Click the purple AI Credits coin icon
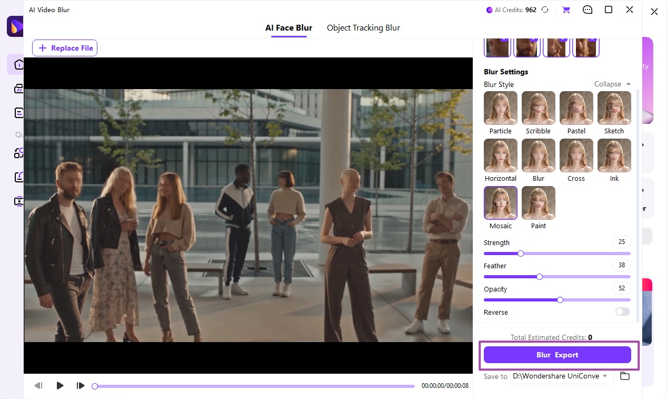The height and width of the screenshot is (399, 667). coord(489,9)
